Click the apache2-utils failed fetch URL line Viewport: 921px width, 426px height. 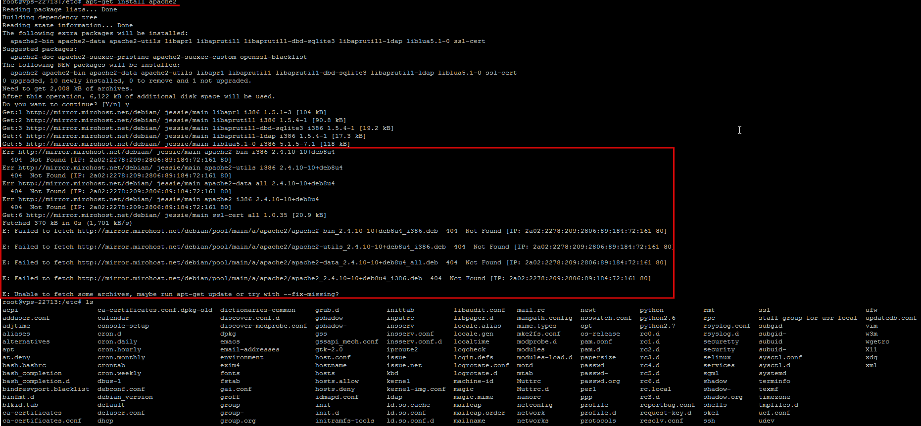[x=339, y=247]
